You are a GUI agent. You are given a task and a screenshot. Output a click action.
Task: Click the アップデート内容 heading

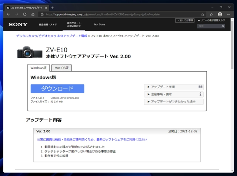pos(44,120)
